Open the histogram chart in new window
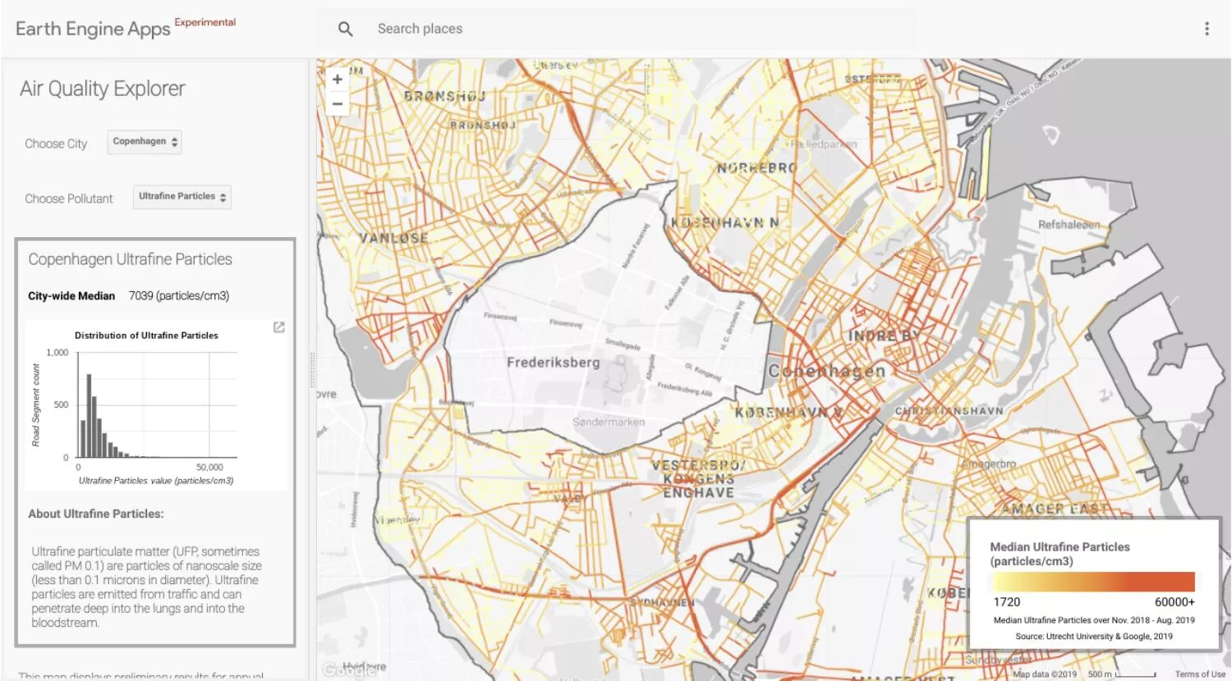The width and height of the screenshot is (1232, 681). tap(279, 327)
